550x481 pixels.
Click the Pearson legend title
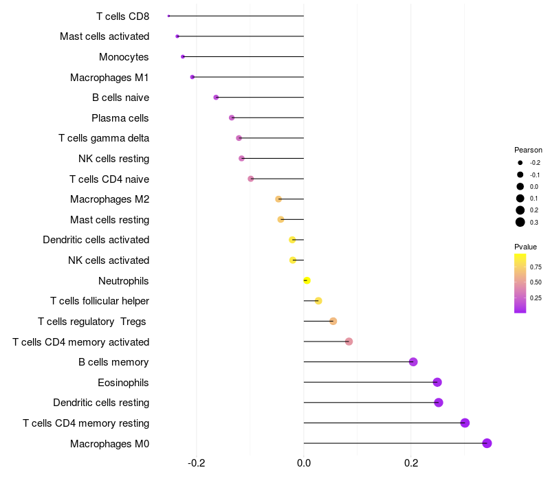[528, 150]
